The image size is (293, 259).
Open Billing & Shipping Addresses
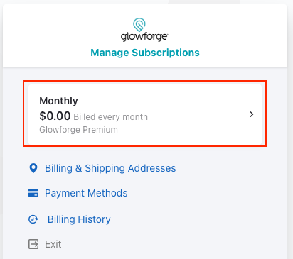[x=110, y=168]
